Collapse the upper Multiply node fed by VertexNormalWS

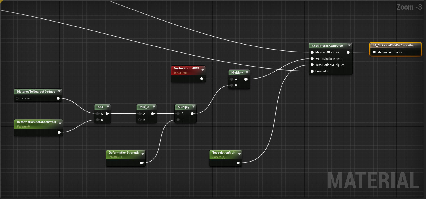247,73
